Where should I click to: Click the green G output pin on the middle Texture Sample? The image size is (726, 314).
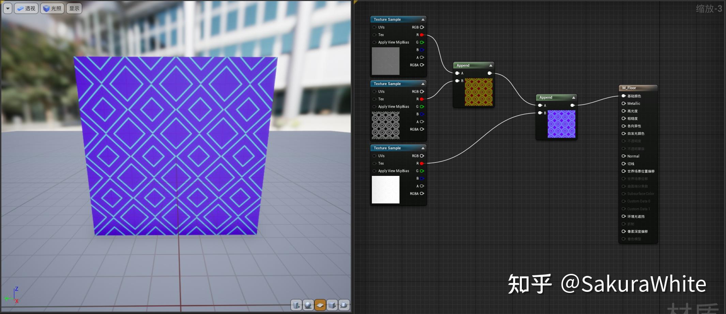click(422, 106)
